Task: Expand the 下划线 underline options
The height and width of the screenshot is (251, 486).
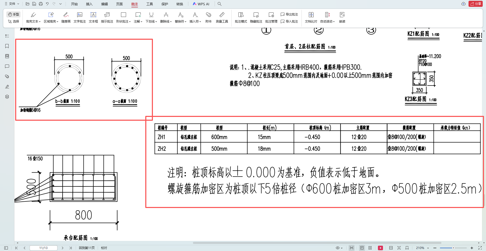Action: (156, 22)
